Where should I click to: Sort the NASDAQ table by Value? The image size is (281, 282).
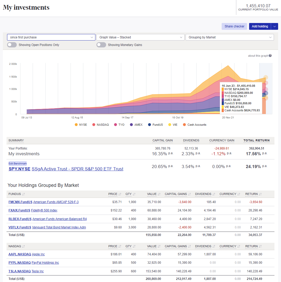153,246
